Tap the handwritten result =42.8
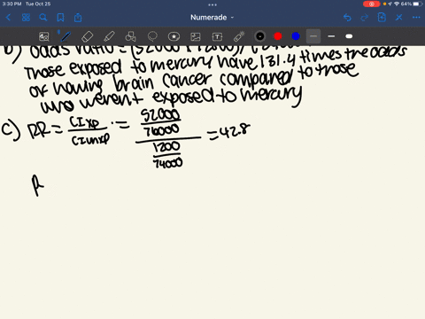The image size is (425, 319). tap(228, 132)
